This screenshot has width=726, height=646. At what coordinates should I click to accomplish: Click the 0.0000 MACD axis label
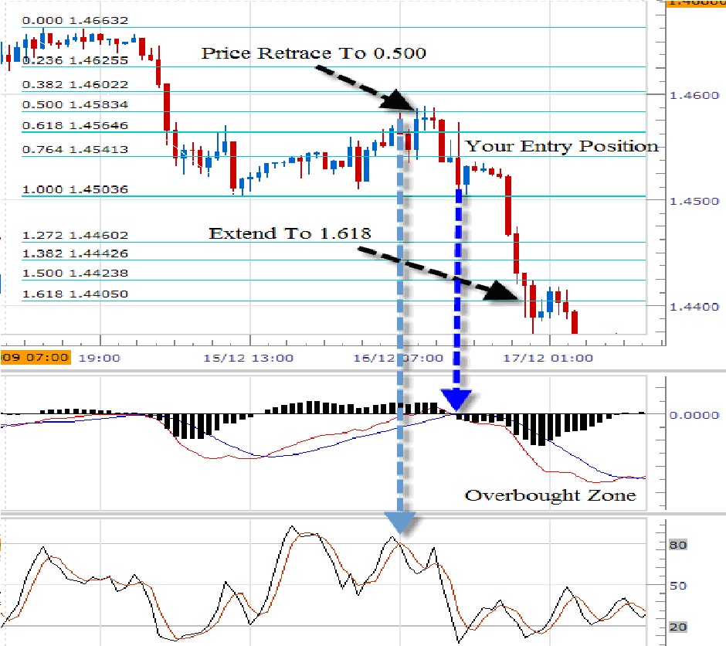pyautogui.click(x=694, y=416)
